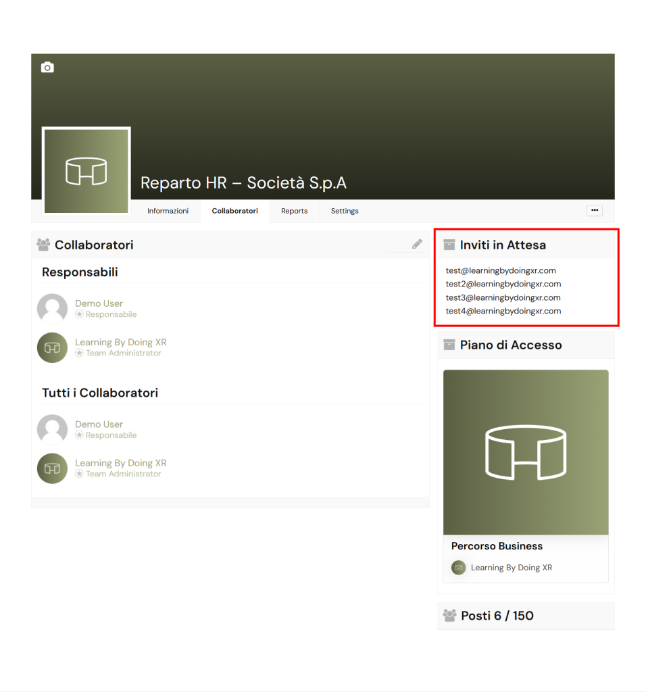The height and width of the screenshot is (692, 646).
Task: Select test@learningbydoingxr.com pending invite
Action: click(x=501, y=270)
